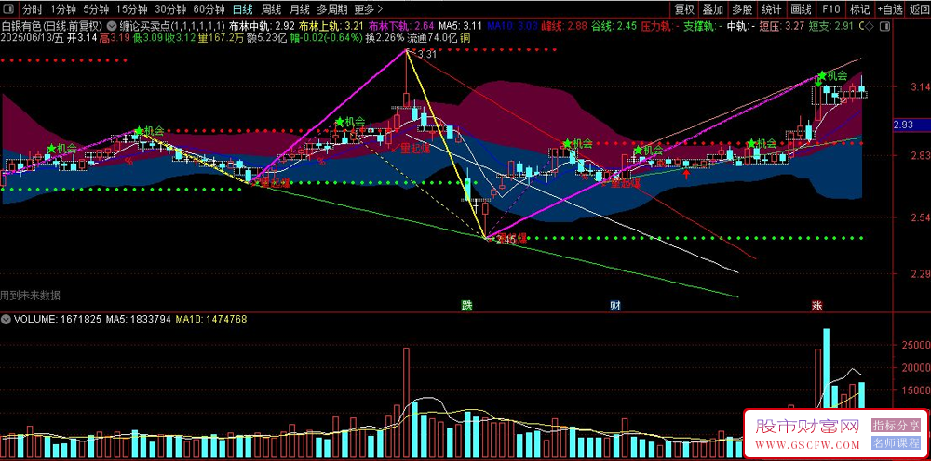Image resolution: width=931 pixels, height=461 pixels.
Task: Select the 月线 monthly chart tab
Action: 299,9
